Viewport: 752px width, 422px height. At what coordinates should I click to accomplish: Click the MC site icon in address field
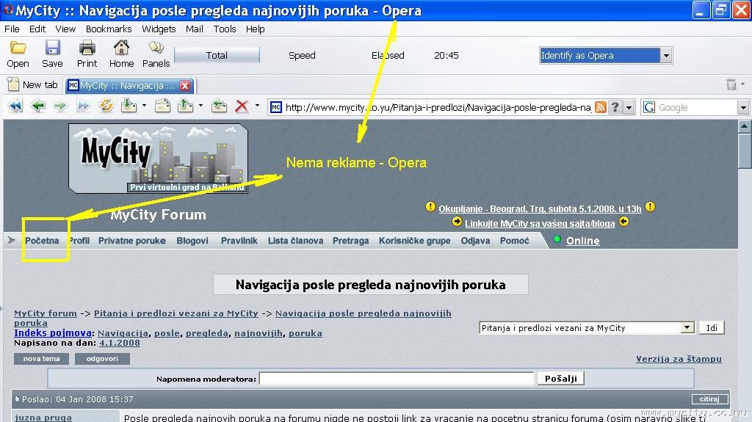click(x=276, y=107)
